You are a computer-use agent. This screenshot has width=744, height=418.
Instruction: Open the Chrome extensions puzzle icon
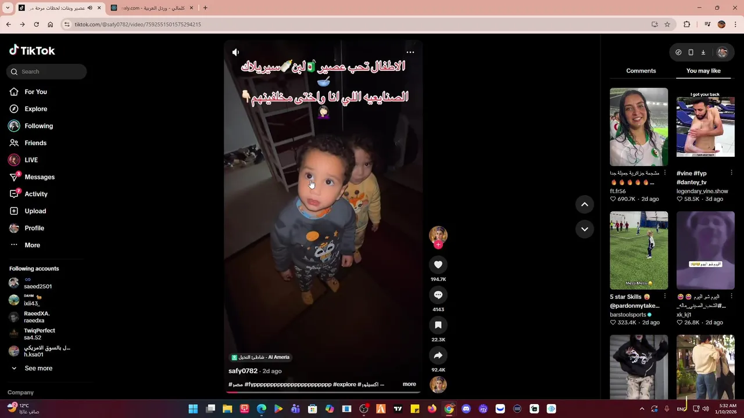tap(686, 24)
